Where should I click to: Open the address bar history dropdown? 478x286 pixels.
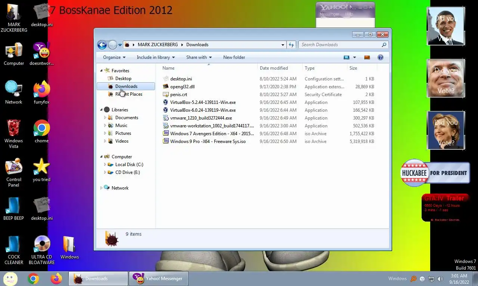pyautogui.click(x=283, y=45)
